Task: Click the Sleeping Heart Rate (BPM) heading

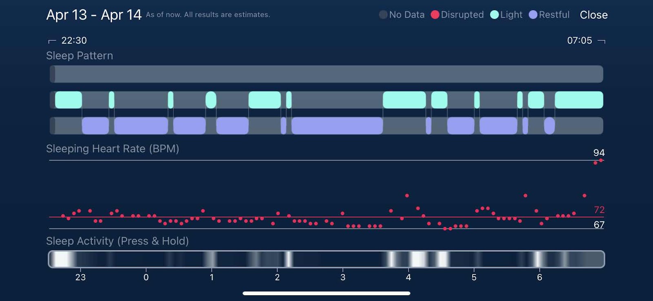Action: tap(113, 149)
